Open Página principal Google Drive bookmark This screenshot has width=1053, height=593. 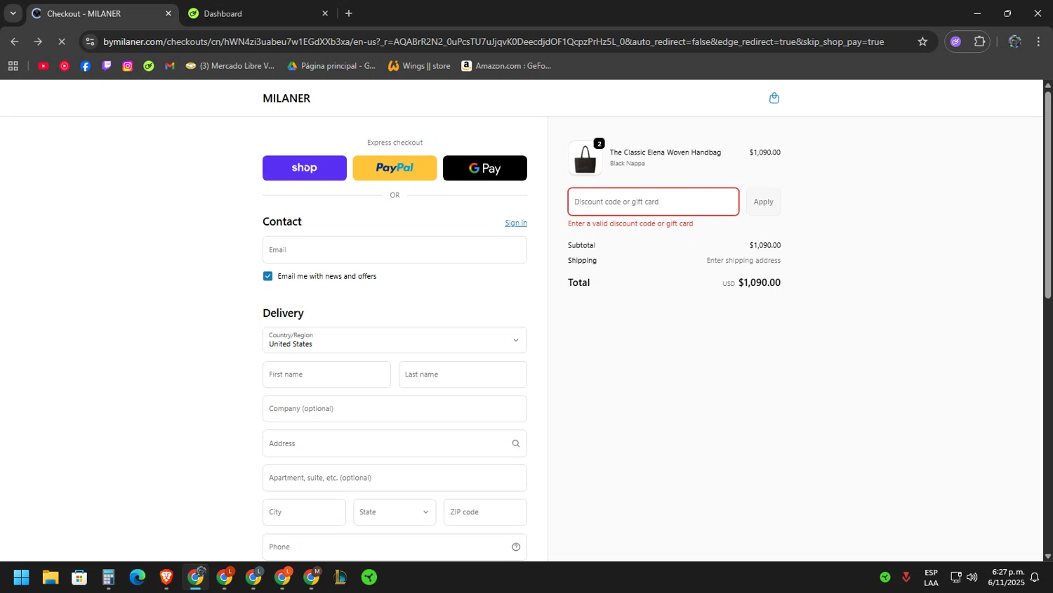[331, 66]
